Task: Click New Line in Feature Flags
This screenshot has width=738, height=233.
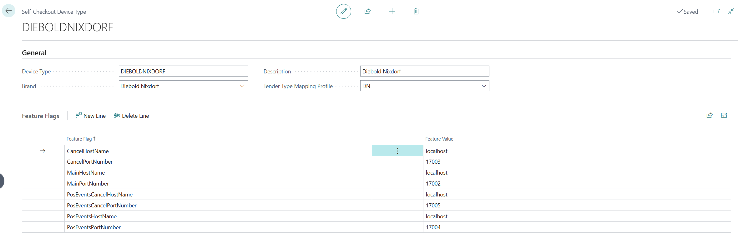Action: click(91, 116)
